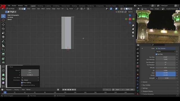Screen dimensions: 180x101
Task: Open the Render menu
Action: coord(14,6)
